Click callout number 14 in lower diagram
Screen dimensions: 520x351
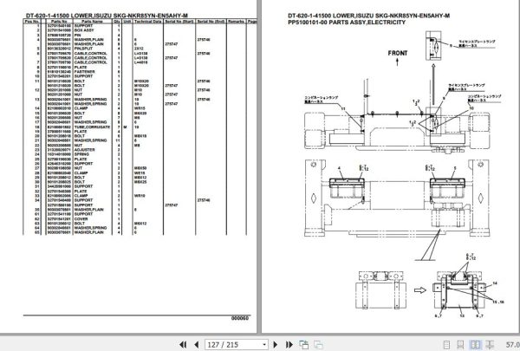495,283
